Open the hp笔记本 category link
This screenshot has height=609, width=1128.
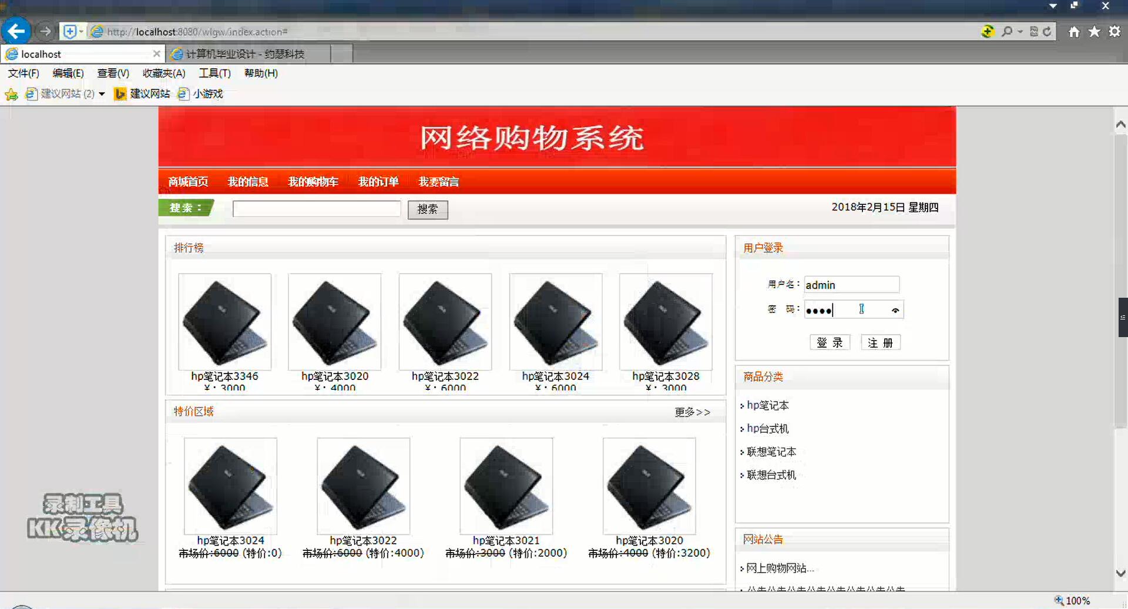(x=767, y=405)
